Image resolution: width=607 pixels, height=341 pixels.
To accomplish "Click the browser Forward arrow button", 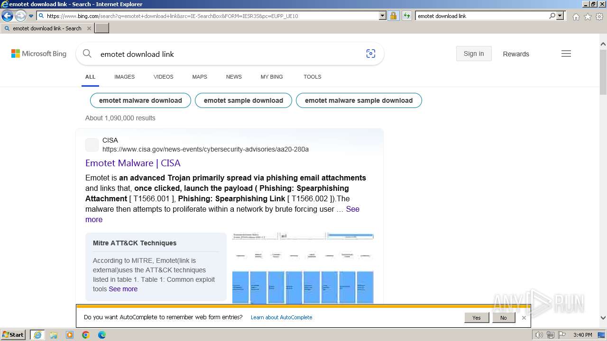I will [x=20, y=16].
